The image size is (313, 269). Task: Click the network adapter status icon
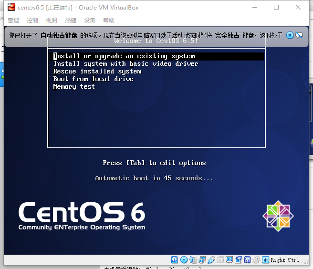(x=202, y=260)
